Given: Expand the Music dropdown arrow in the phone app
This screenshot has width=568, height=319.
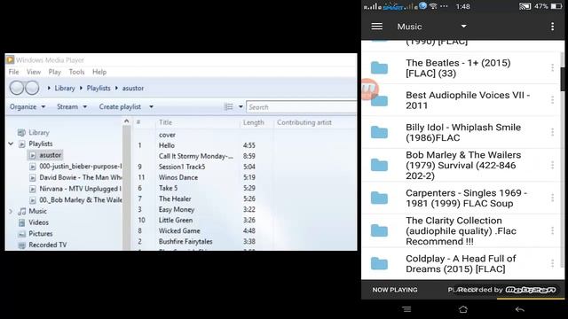Looking at the screenshot, I should coord(463,27).
